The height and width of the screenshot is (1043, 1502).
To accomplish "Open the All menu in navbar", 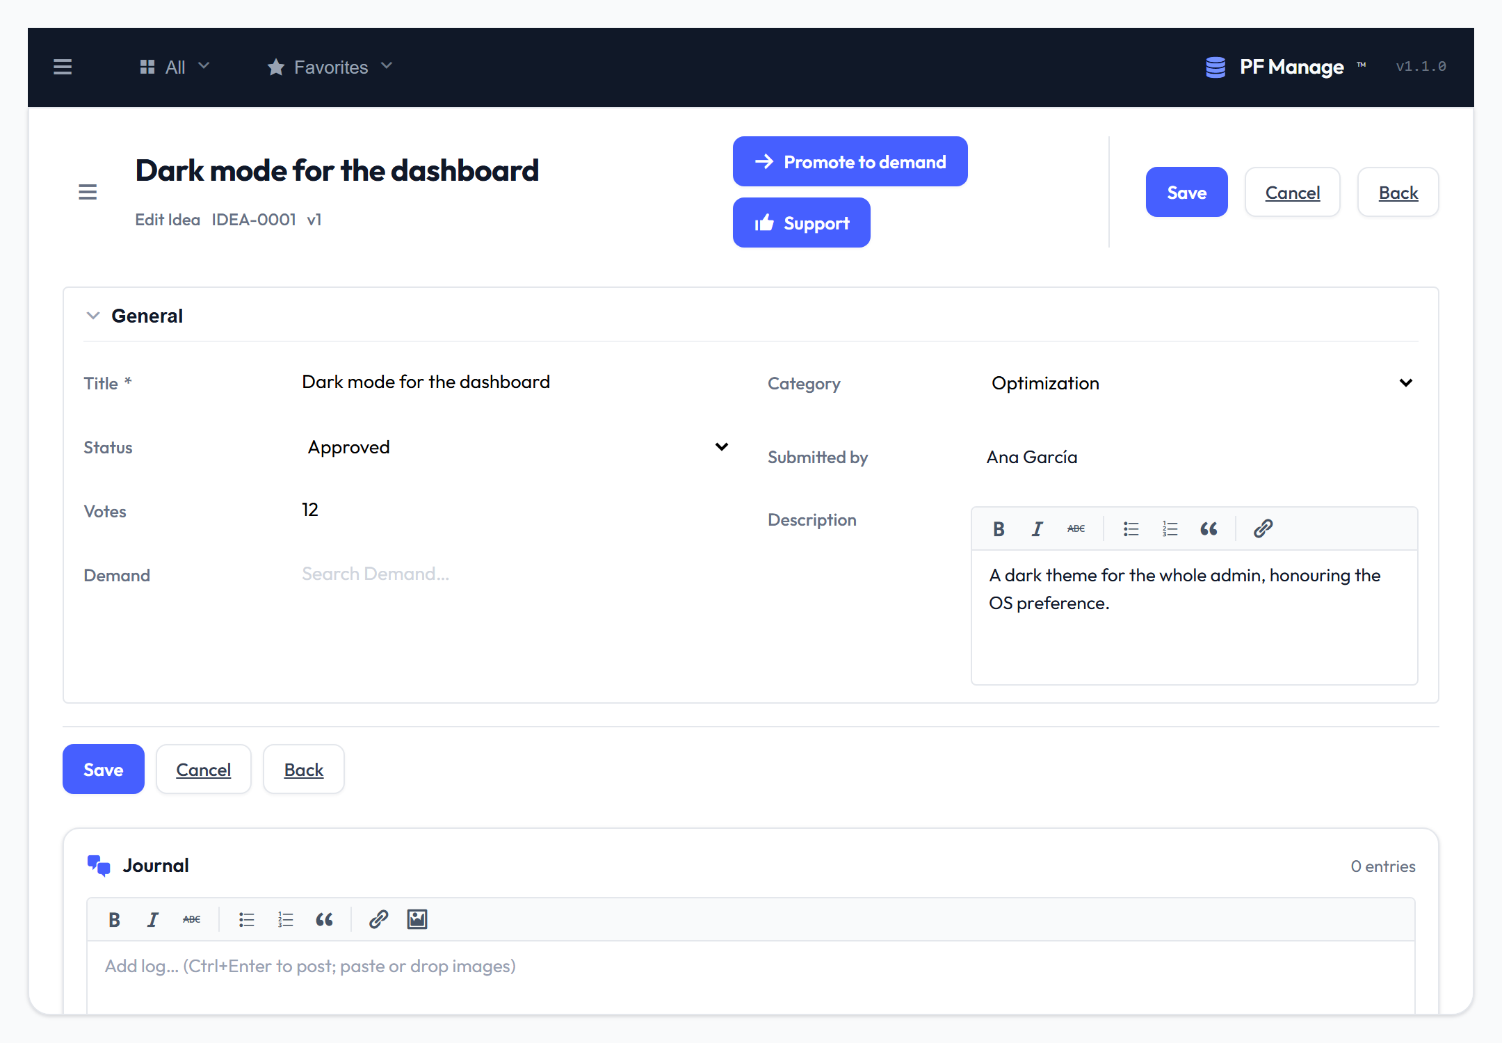I will click(x=175, y=67).
